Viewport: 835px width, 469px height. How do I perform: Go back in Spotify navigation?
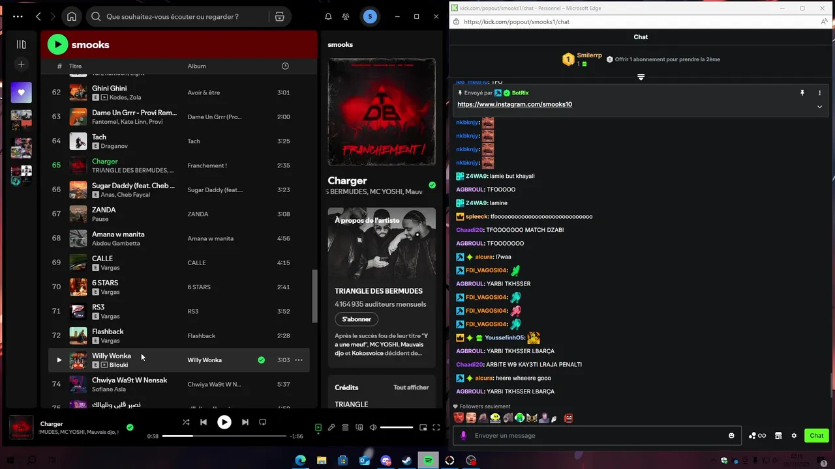coord(38,16)
